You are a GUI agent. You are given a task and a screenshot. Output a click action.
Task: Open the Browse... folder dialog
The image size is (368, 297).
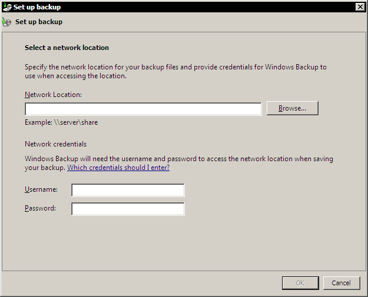(293, 108)
